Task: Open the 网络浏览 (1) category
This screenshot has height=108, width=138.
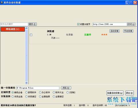Action: click(13, 29)
